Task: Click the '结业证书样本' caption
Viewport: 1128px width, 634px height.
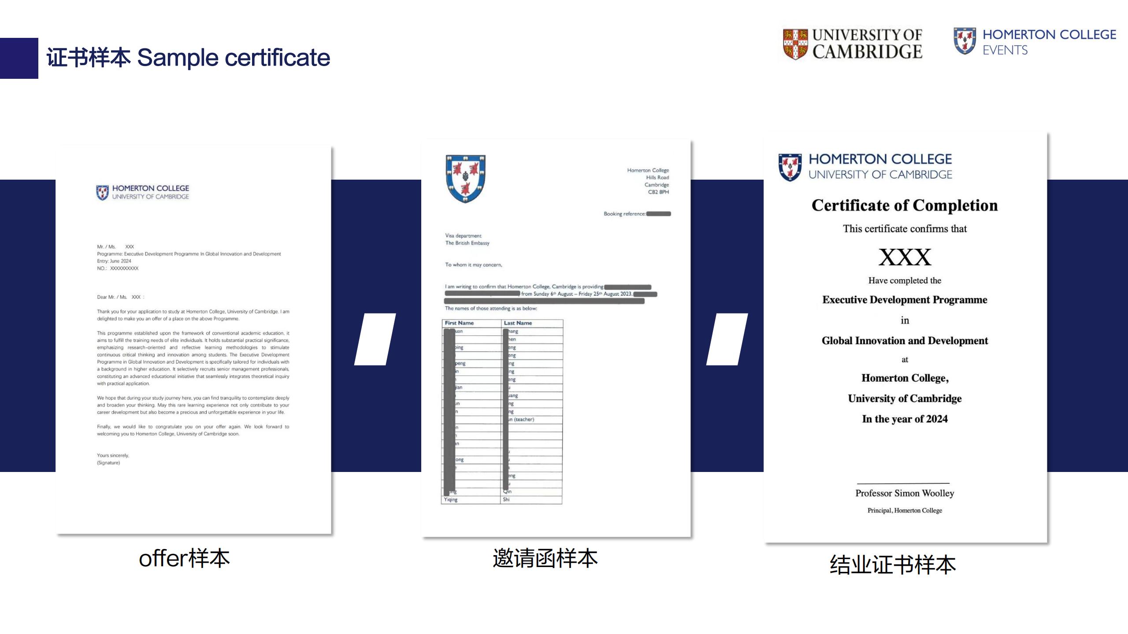Action: 893,565
